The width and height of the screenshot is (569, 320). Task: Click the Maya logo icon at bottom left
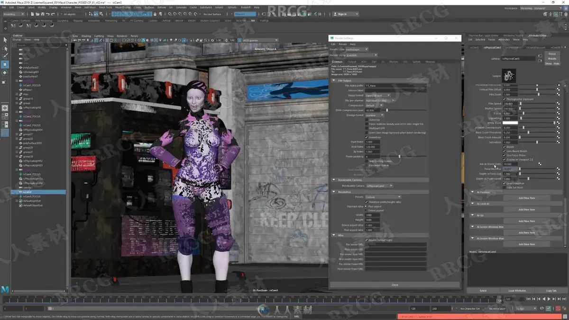tap(5, 289)
